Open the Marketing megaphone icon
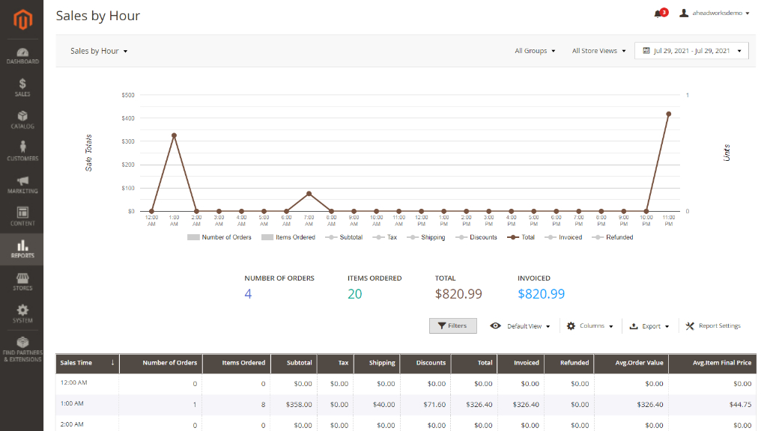 click(x=22, y=181)
